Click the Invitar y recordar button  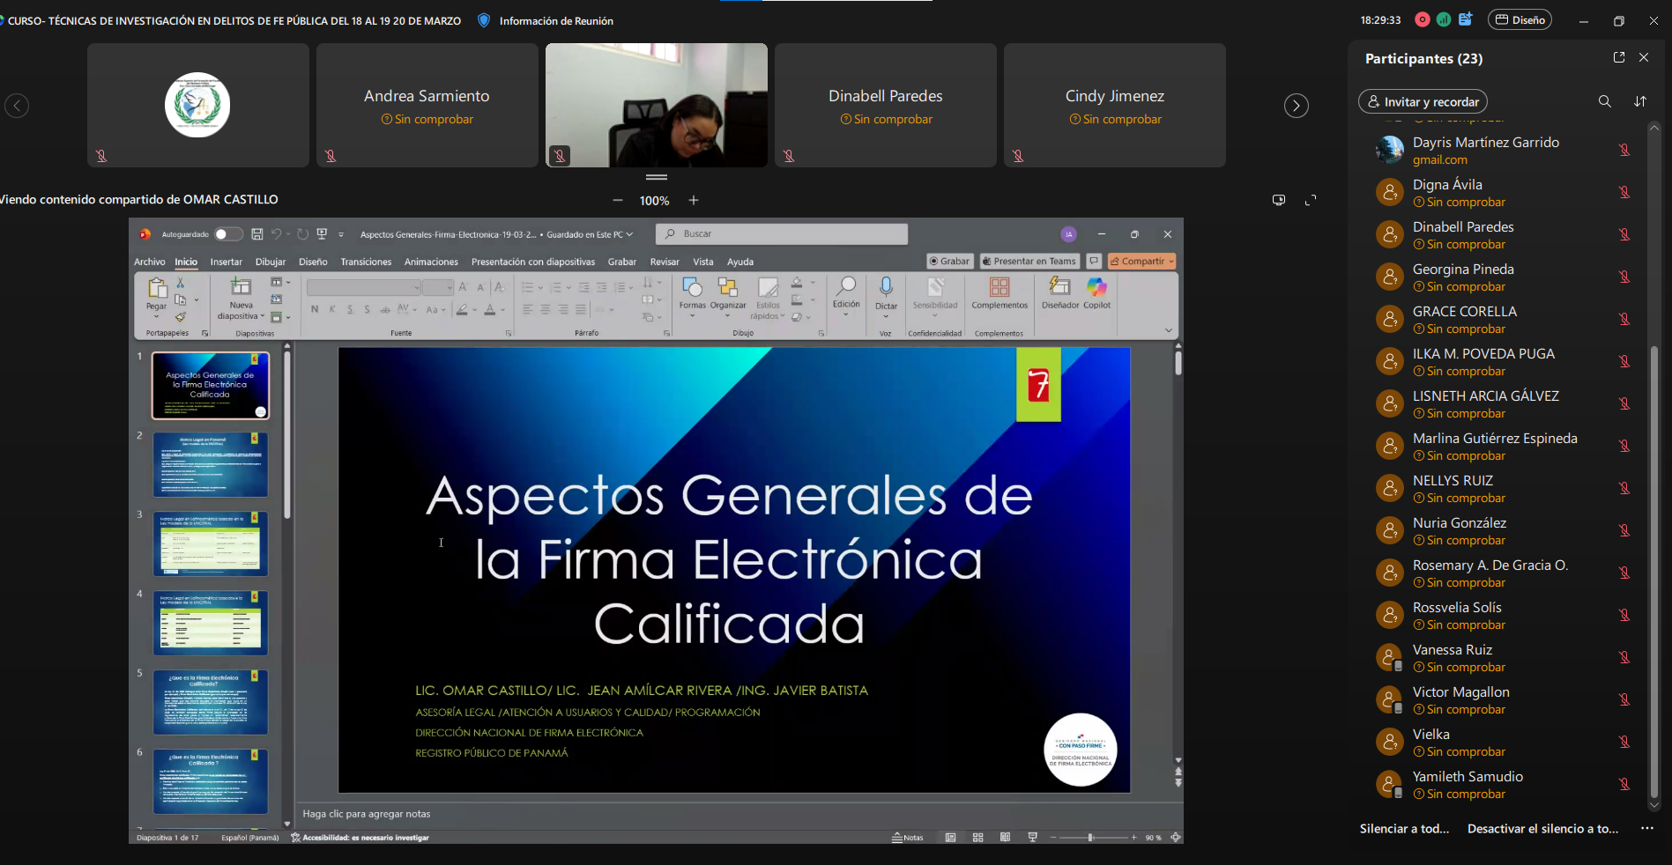point(1423,102)
